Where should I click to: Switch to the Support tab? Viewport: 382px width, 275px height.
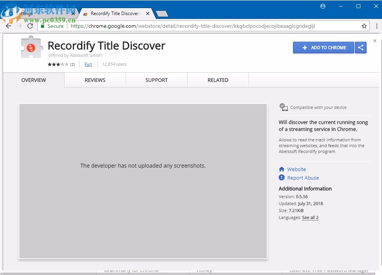[x=157, y=80]
